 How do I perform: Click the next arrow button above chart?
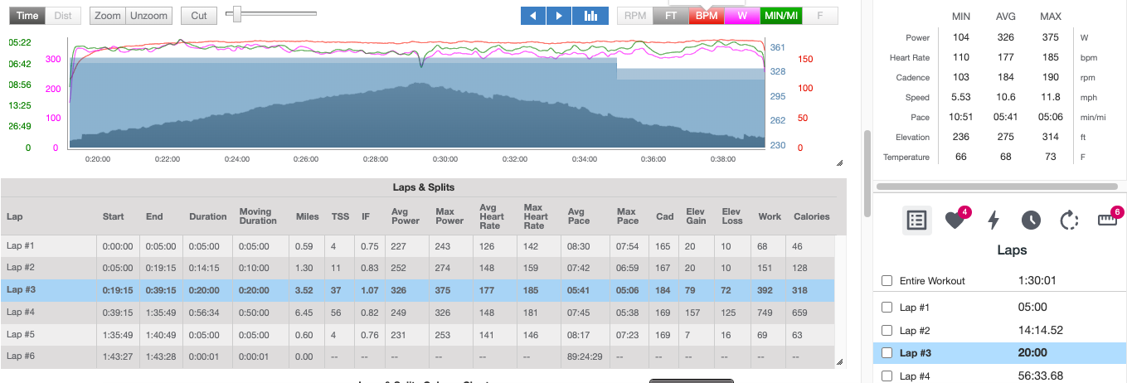point(559,16)
